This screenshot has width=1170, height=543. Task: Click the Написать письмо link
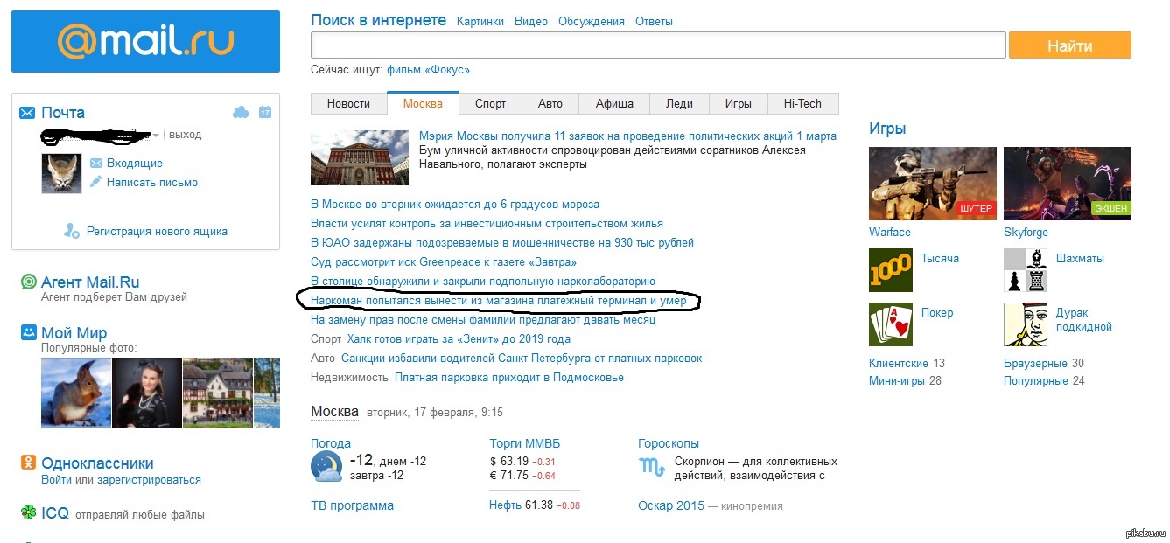151,183
